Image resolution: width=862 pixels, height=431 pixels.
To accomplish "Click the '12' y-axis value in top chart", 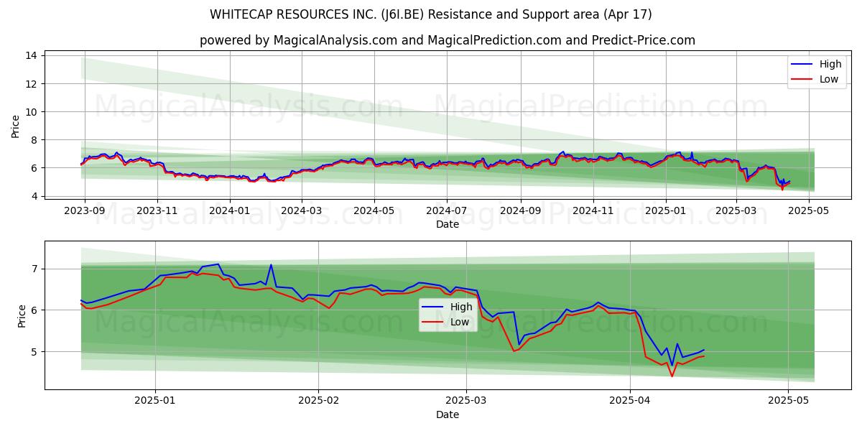I will tap(33, 83).
